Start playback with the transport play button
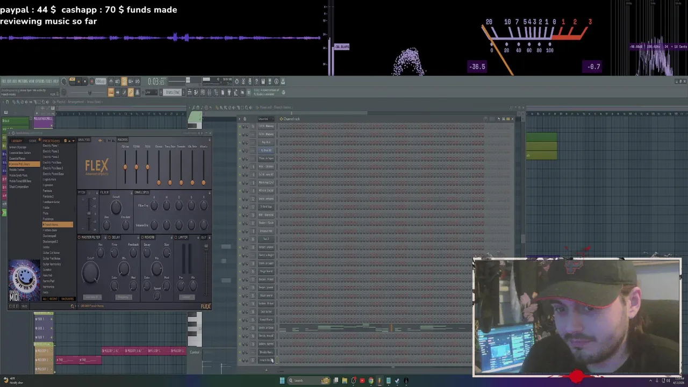Viewport: 688px width, 387px height. click(x=78, y=81)
